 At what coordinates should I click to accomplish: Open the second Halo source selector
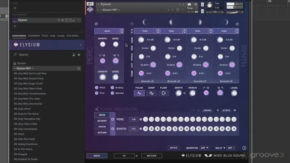click(171, 31)
